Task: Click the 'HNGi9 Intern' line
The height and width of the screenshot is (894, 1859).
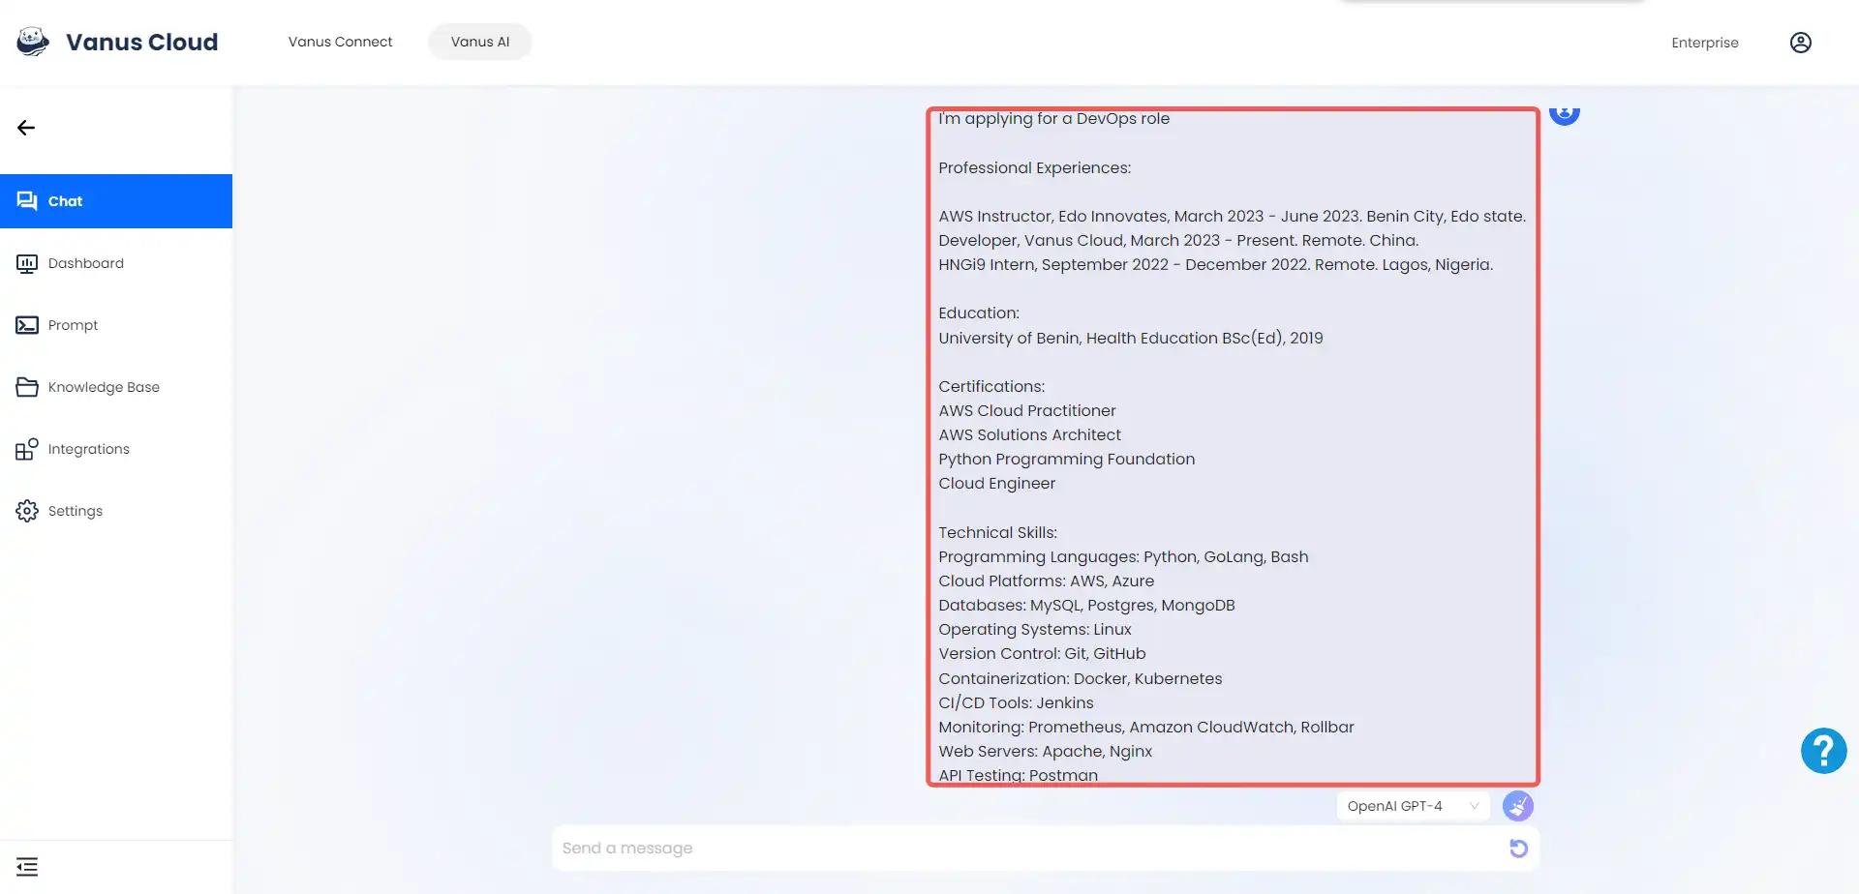Action: click(x=1215, y=264)
